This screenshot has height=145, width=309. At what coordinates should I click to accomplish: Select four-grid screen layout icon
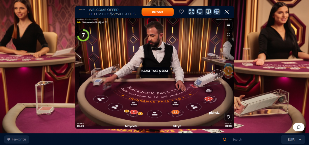coord(217,12)
